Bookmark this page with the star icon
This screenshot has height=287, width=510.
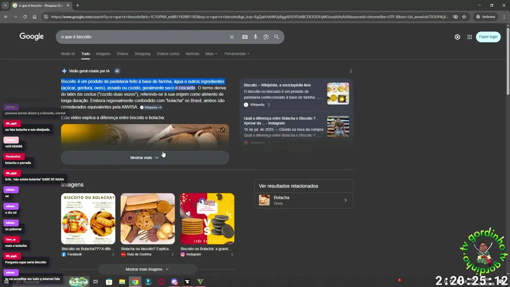[464, 17]
